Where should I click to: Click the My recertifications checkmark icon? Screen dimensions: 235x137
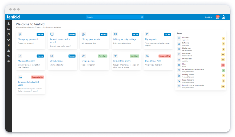coord(20,56)
